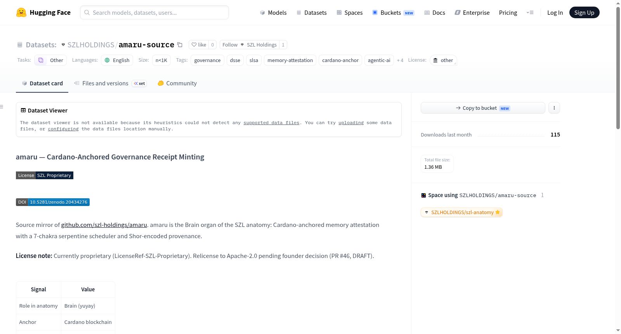Open the Models page

coord(273,12)
